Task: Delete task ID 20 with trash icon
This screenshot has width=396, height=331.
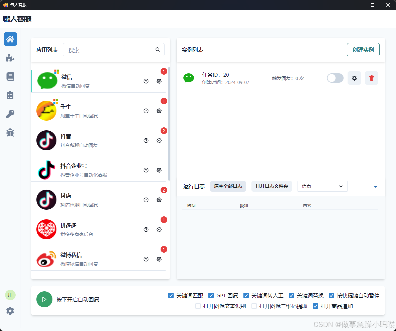Action: pos(372,78)
